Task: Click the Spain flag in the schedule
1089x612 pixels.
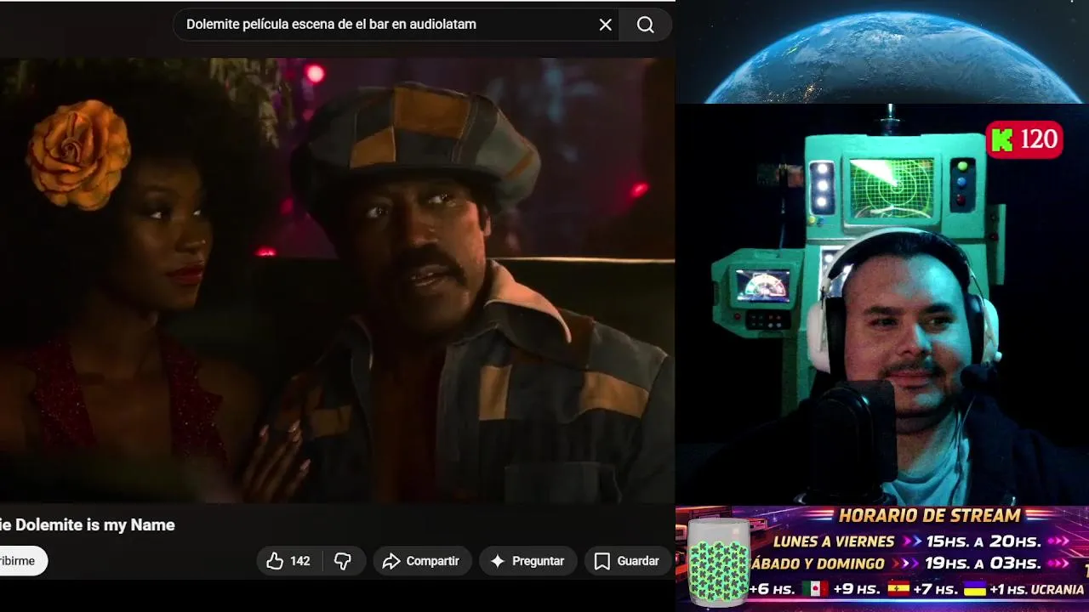Action: (x=900, y=589)
